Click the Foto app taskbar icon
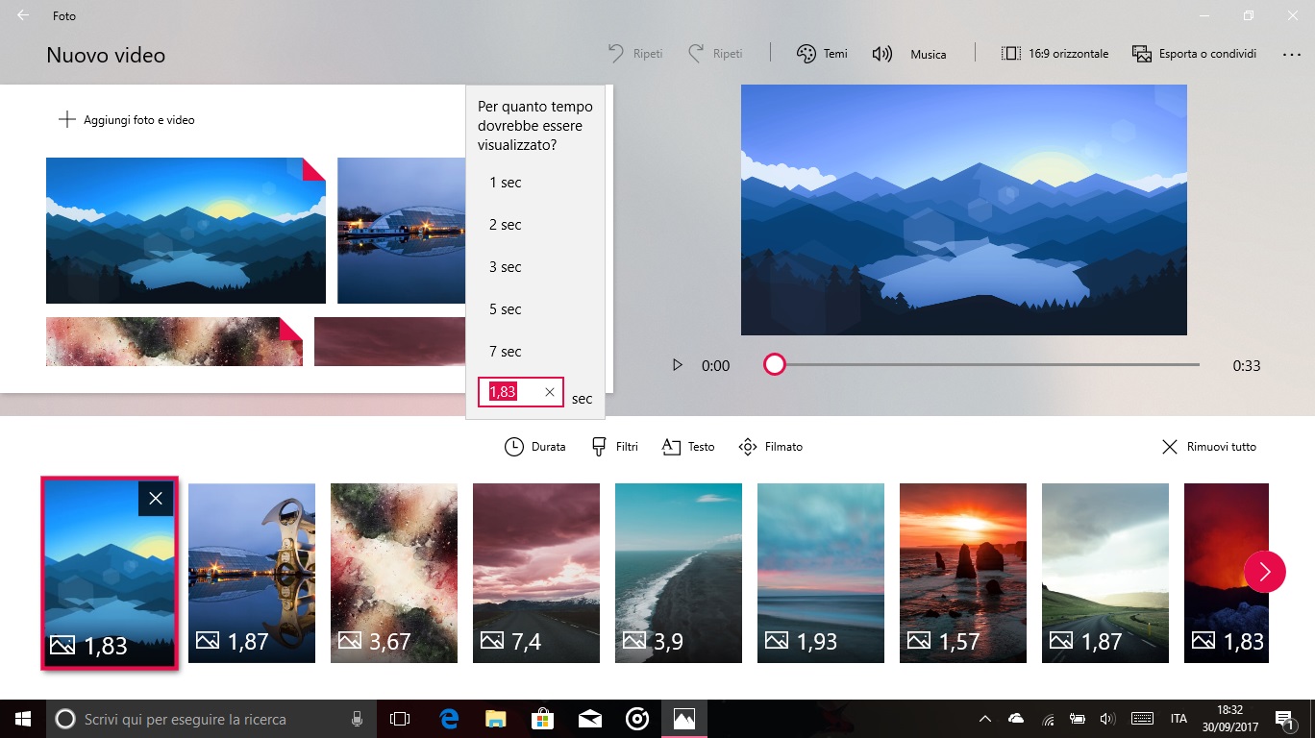The width and height of the screenshot is (1315, 738). [684, 719]
